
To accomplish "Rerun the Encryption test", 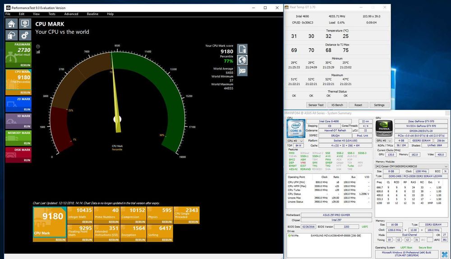I will click(140, 240).
